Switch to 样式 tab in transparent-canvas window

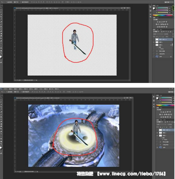(x=157, y=18)
